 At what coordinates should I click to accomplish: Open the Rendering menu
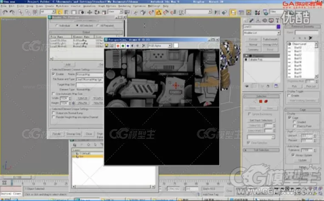click(x=125, y=6)
